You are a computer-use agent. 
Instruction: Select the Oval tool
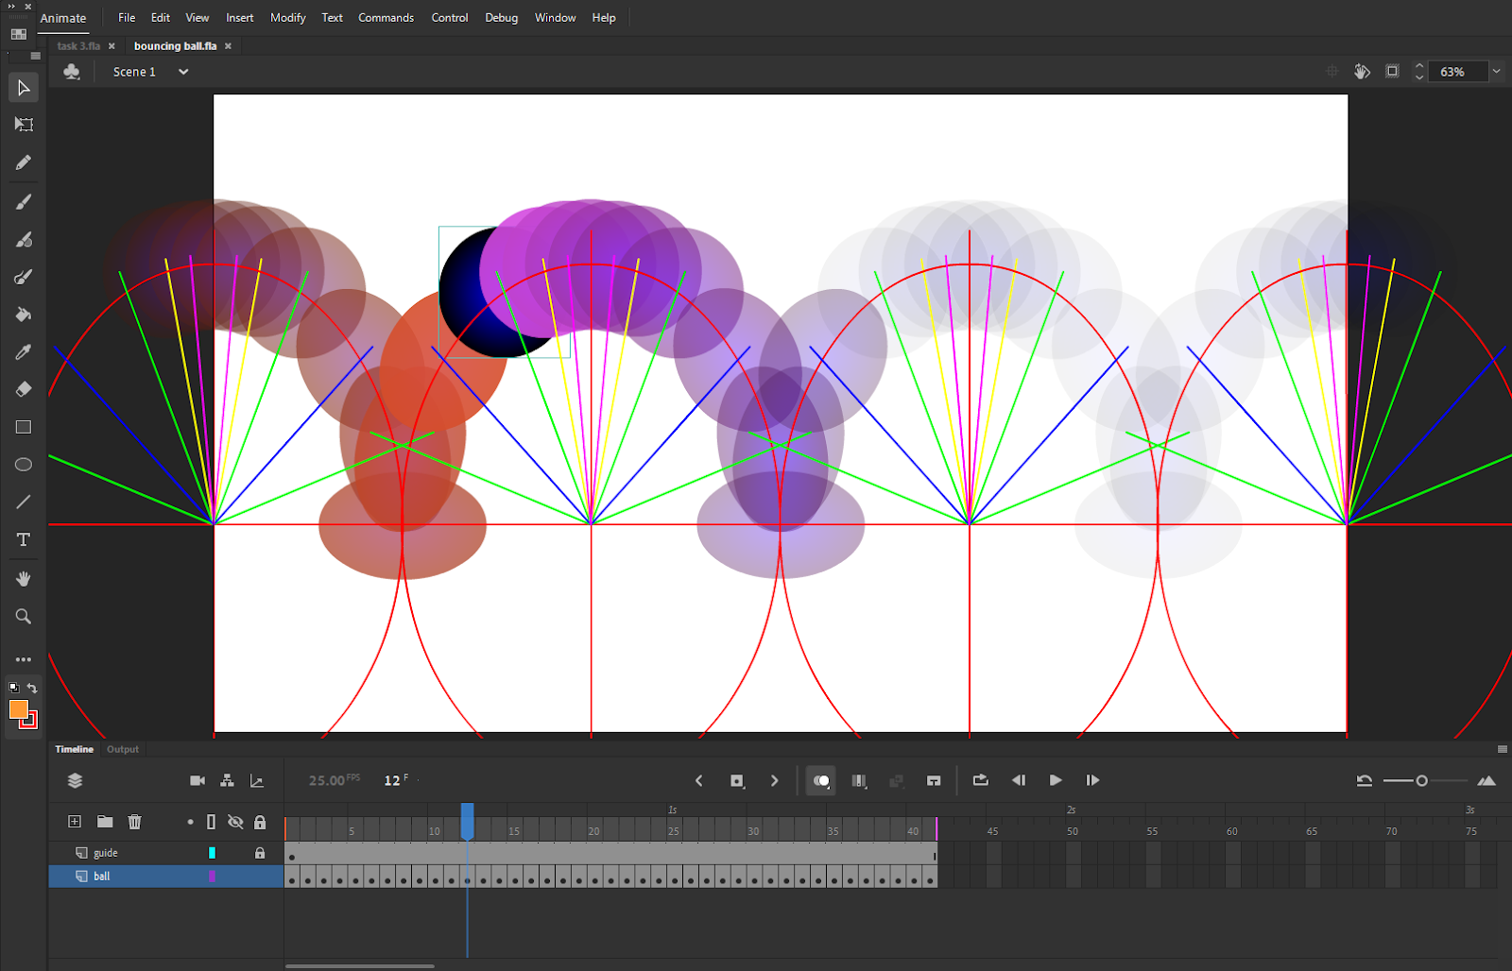pos(24,465)
